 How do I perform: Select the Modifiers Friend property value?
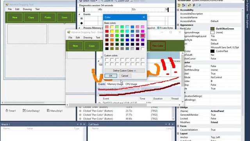(x=214, y=122)
